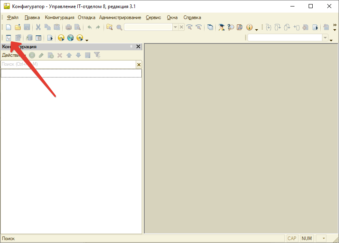Open the Администрирование menu
This screenshot has width=339, height=243.
click(x=120, y=17)
